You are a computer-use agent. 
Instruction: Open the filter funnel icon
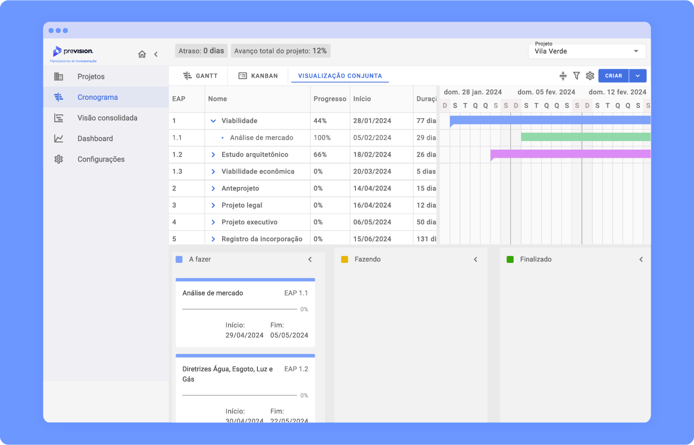click(576, 76)
